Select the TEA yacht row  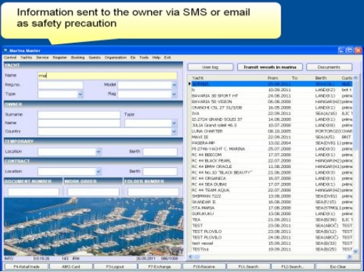click(272, 219)
